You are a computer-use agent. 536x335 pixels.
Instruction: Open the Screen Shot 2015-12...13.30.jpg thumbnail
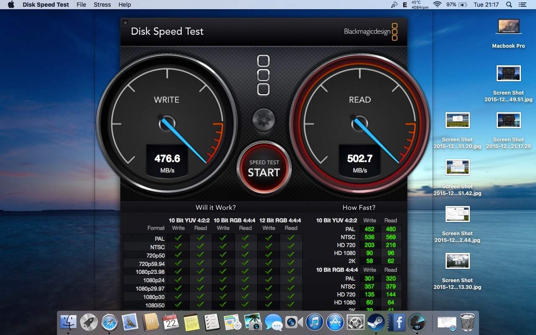[456, 260]
